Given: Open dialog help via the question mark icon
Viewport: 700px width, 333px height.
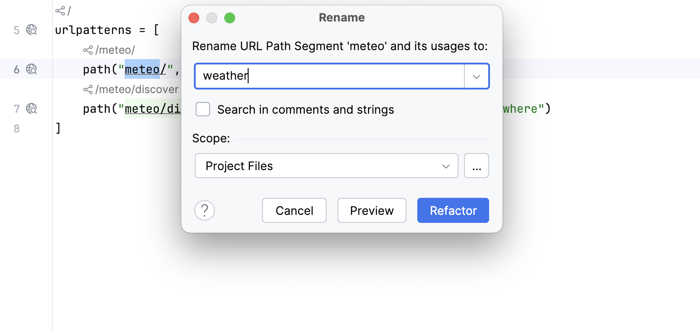Looking at the screenshot, I should coord(205,210).
